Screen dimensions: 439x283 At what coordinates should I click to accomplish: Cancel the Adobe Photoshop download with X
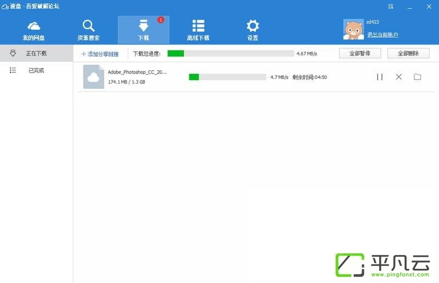click(399, 77)
